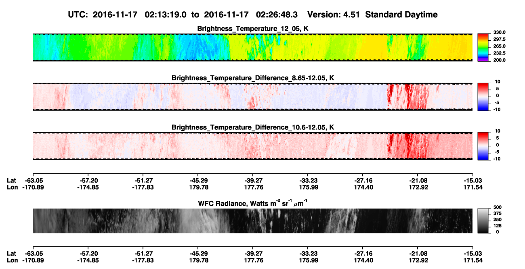This screenshot has height=269, width=525.
Task: Click latitude -21.08 on axis above WFC panel
Action: 418,180
